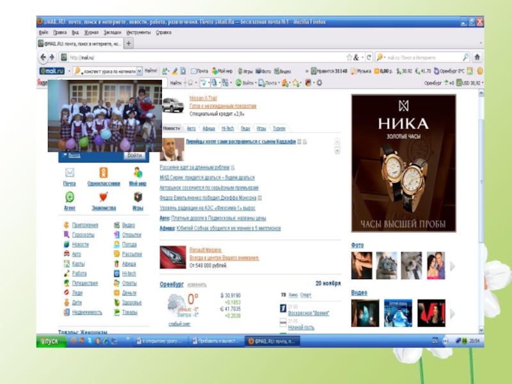Open the orange Одноклассники icon

click(104, 172)
